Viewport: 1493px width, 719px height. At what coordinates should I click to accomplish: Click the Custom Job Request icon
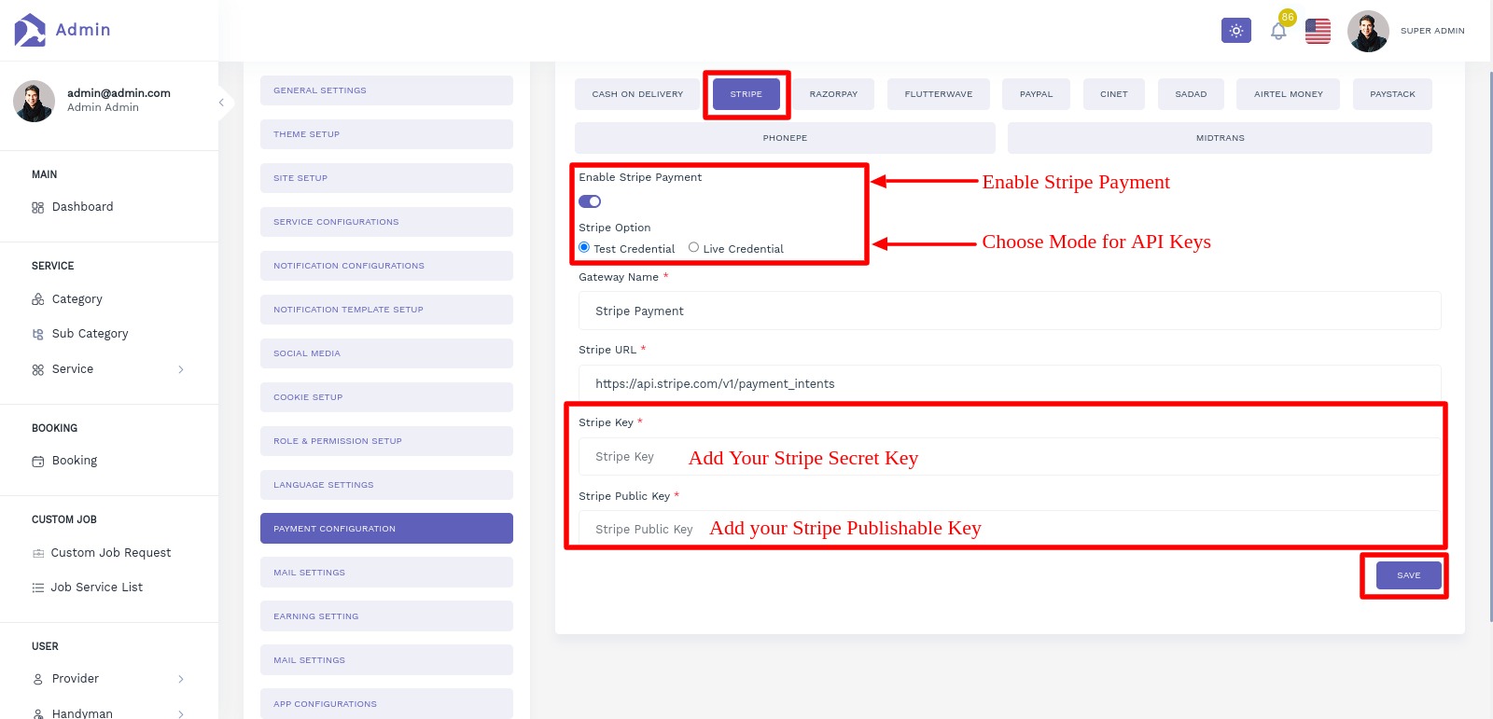38,553
